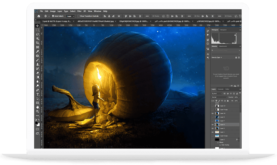Screen dimensions: 277x165
Task: Select the Hand tool
Action: point(37,107)
